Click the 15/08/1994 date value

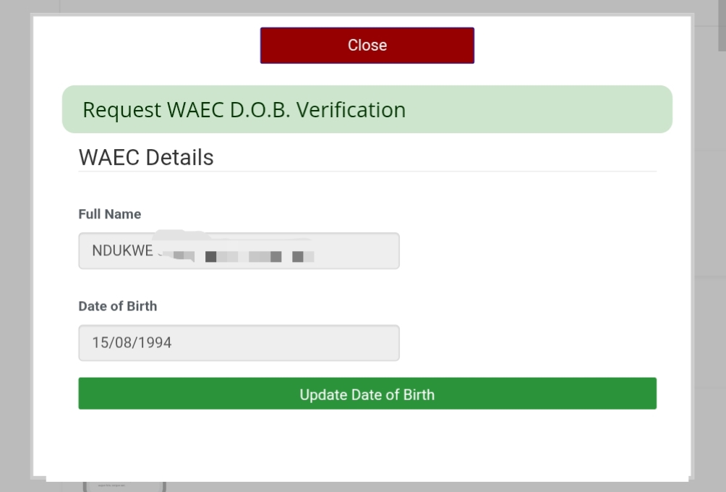coord(132,343)
